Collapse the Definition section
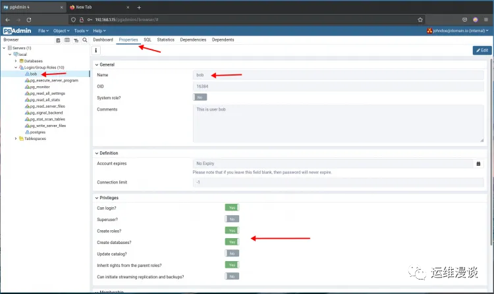Viewport: 494px width, 294px height. 97,153
